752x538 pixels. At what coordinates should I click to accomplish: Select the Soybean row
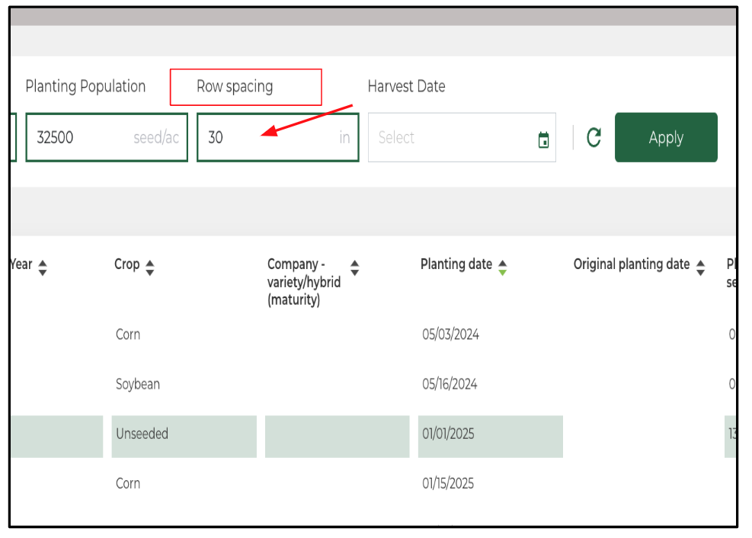138,384
